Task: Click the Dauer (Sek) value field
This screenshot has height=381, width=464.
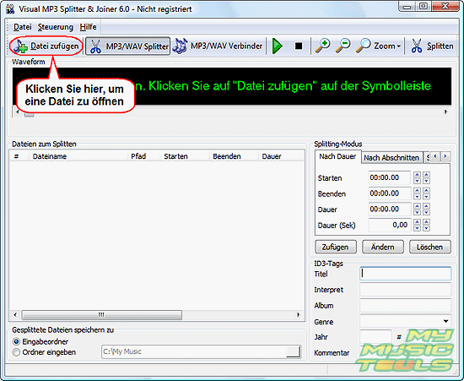Action: coord(389,225)
